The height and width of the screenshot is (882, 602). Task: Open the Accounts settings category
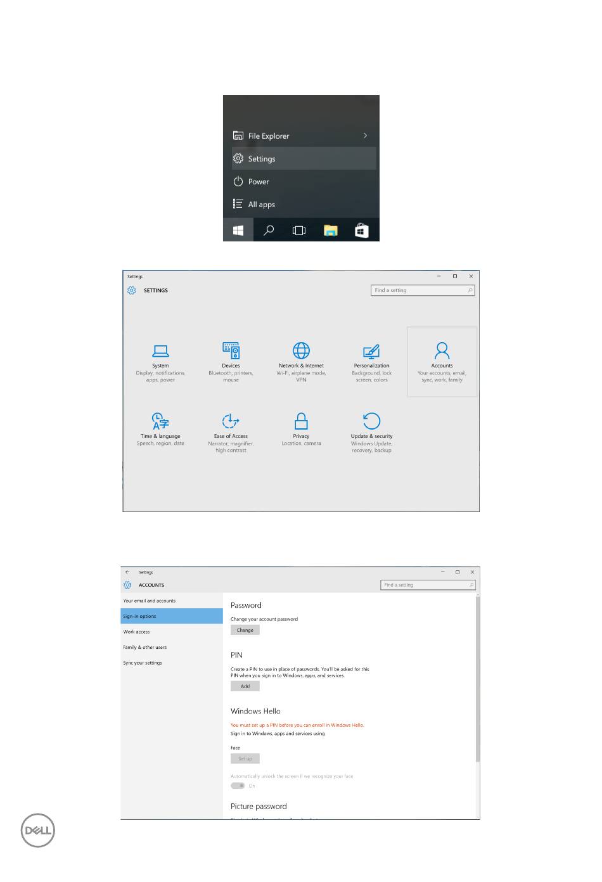click(x=442, y=362)
